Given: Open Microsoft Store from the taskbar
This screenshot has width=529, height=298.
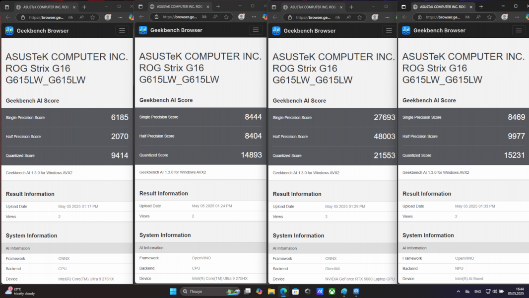Looking at the screenshot, I should click(296, 292).
